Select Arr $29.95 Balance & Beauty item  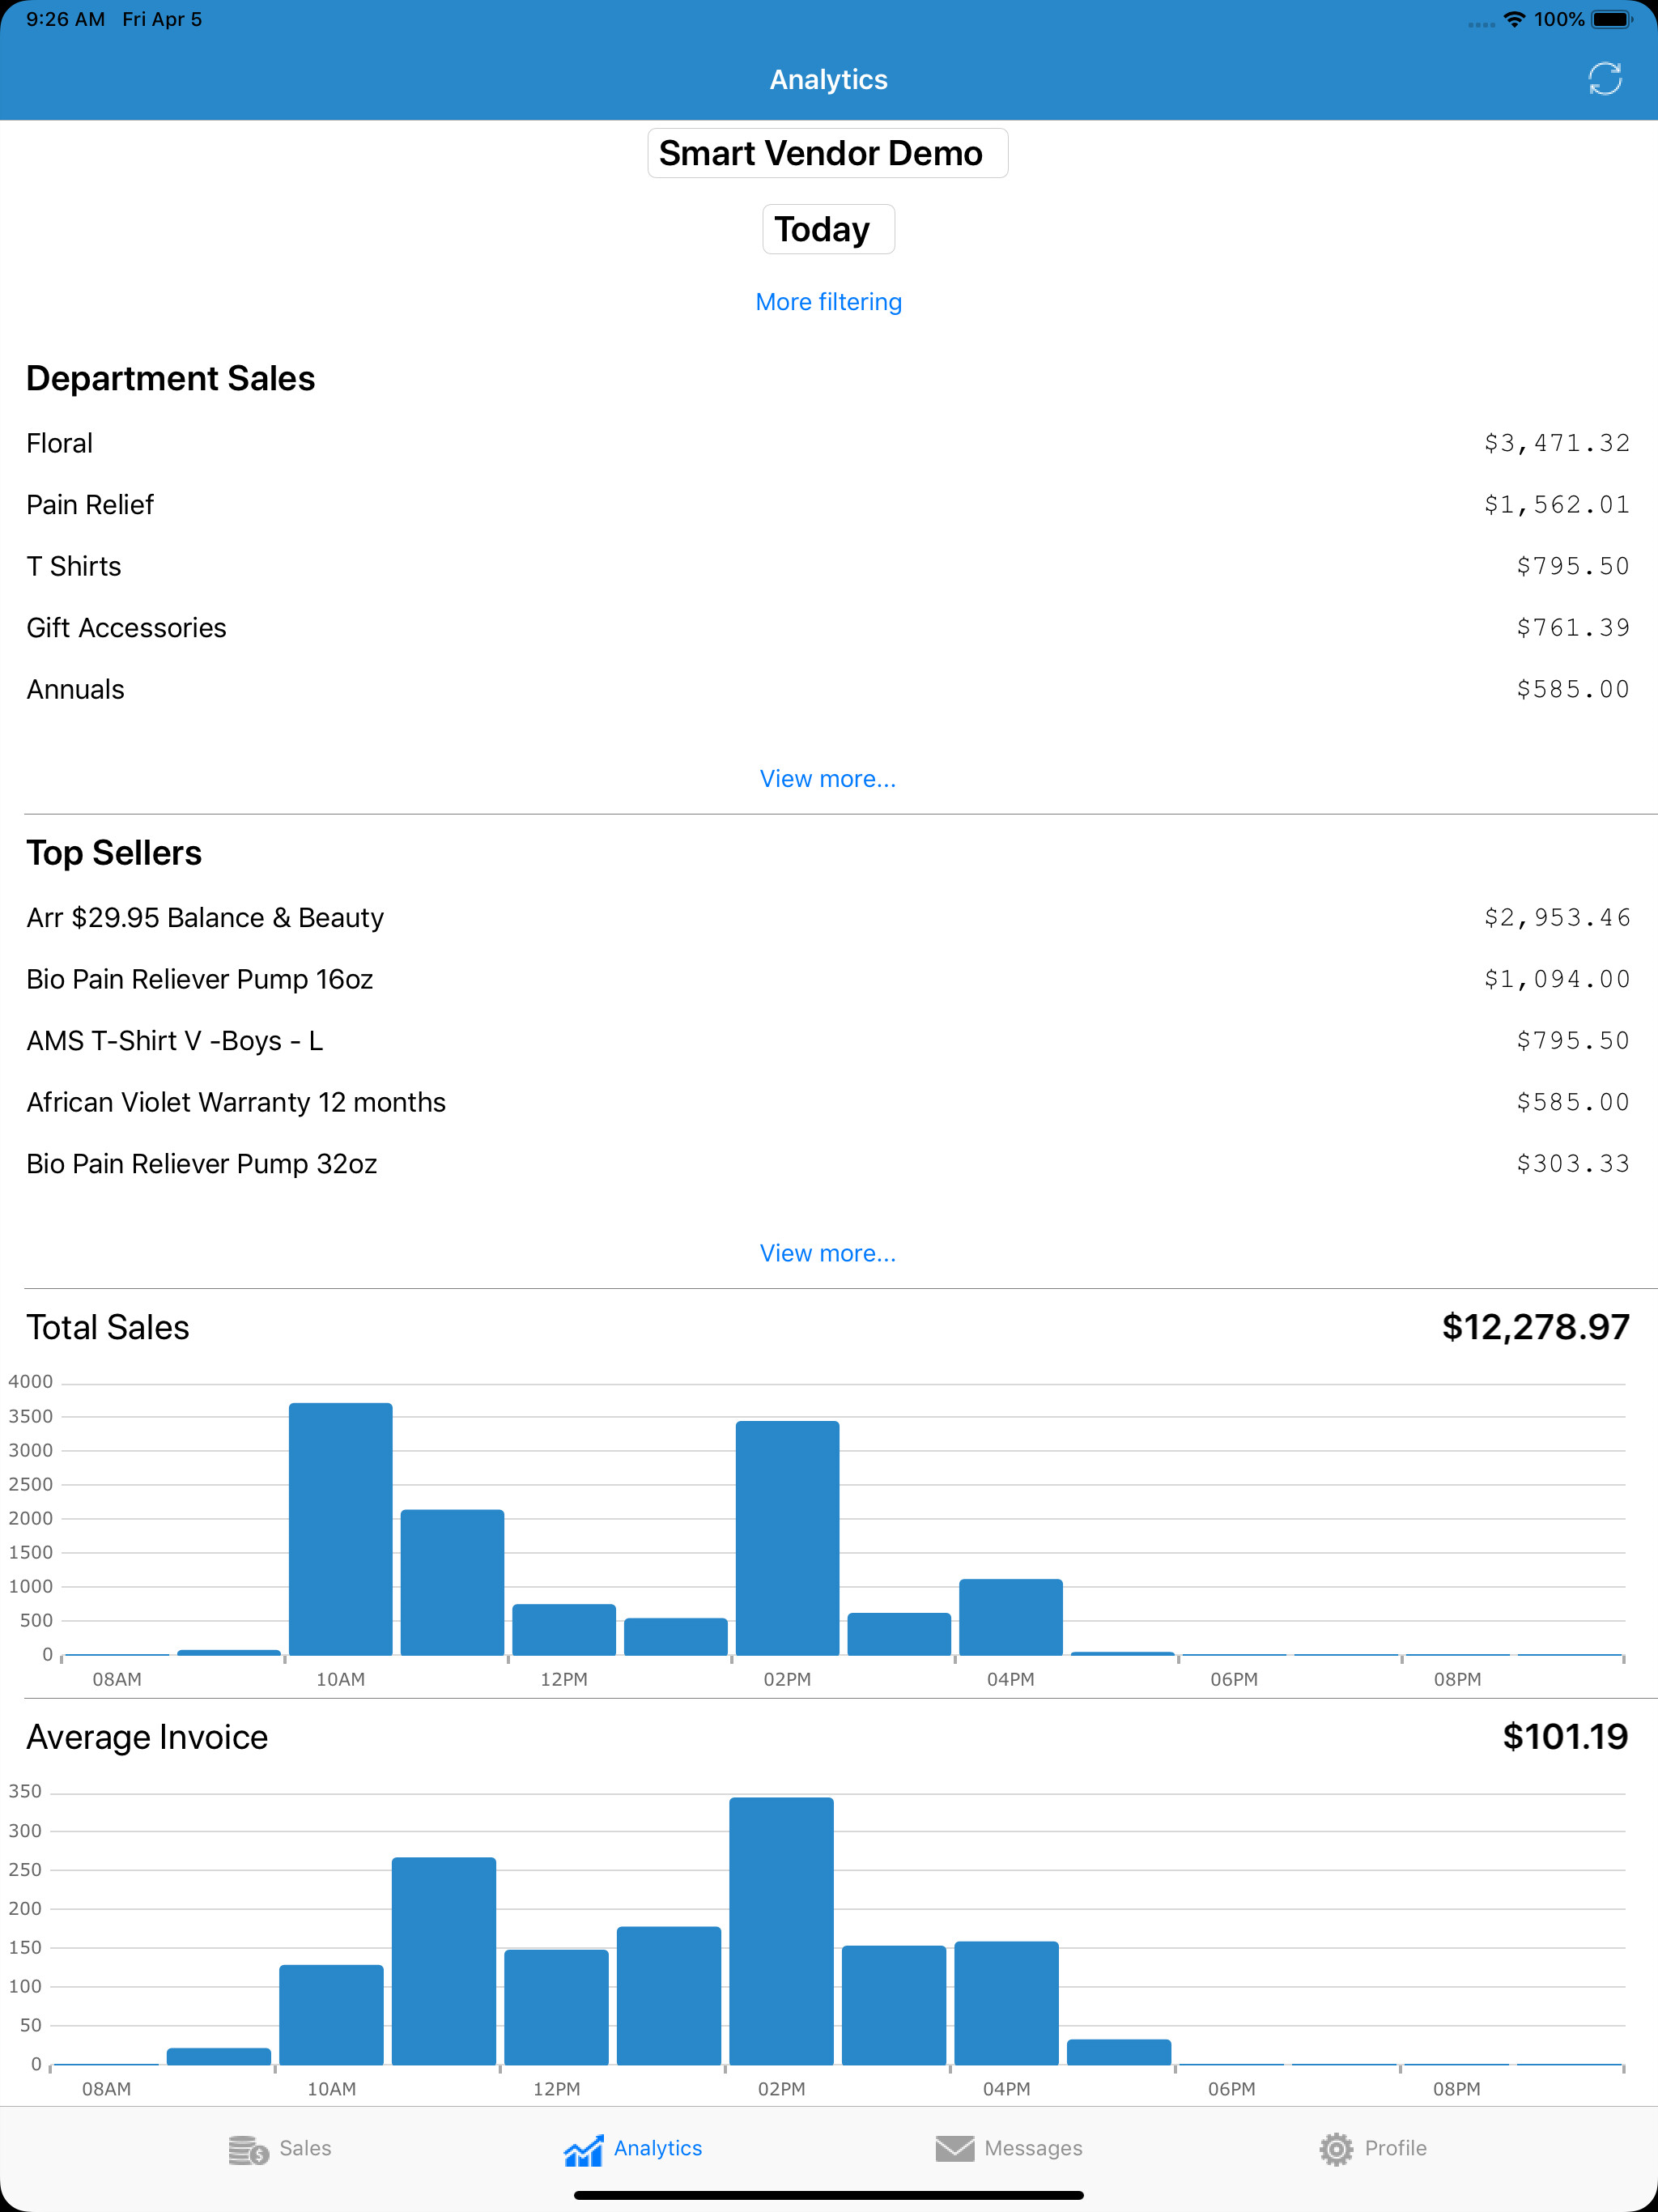coord(828,918)
